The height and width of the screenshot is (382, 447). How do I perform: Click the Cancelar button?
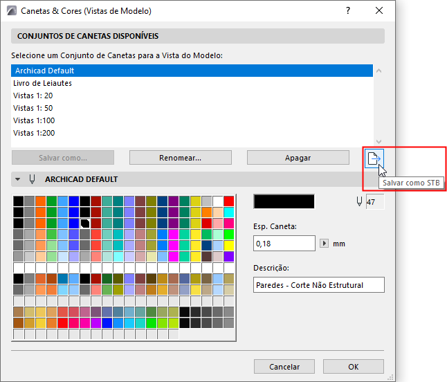click(x=284, y=367)
